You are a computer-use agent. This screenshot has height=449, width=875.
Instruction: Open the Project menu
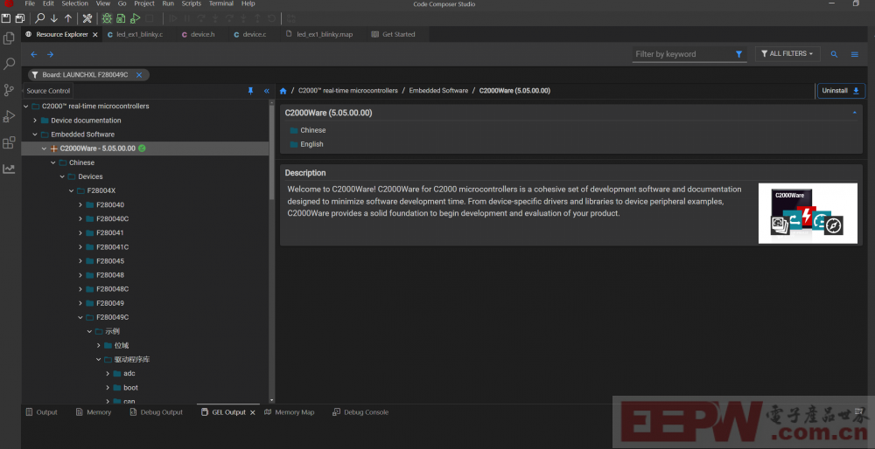pyautogui.click(x=144, y=3)
